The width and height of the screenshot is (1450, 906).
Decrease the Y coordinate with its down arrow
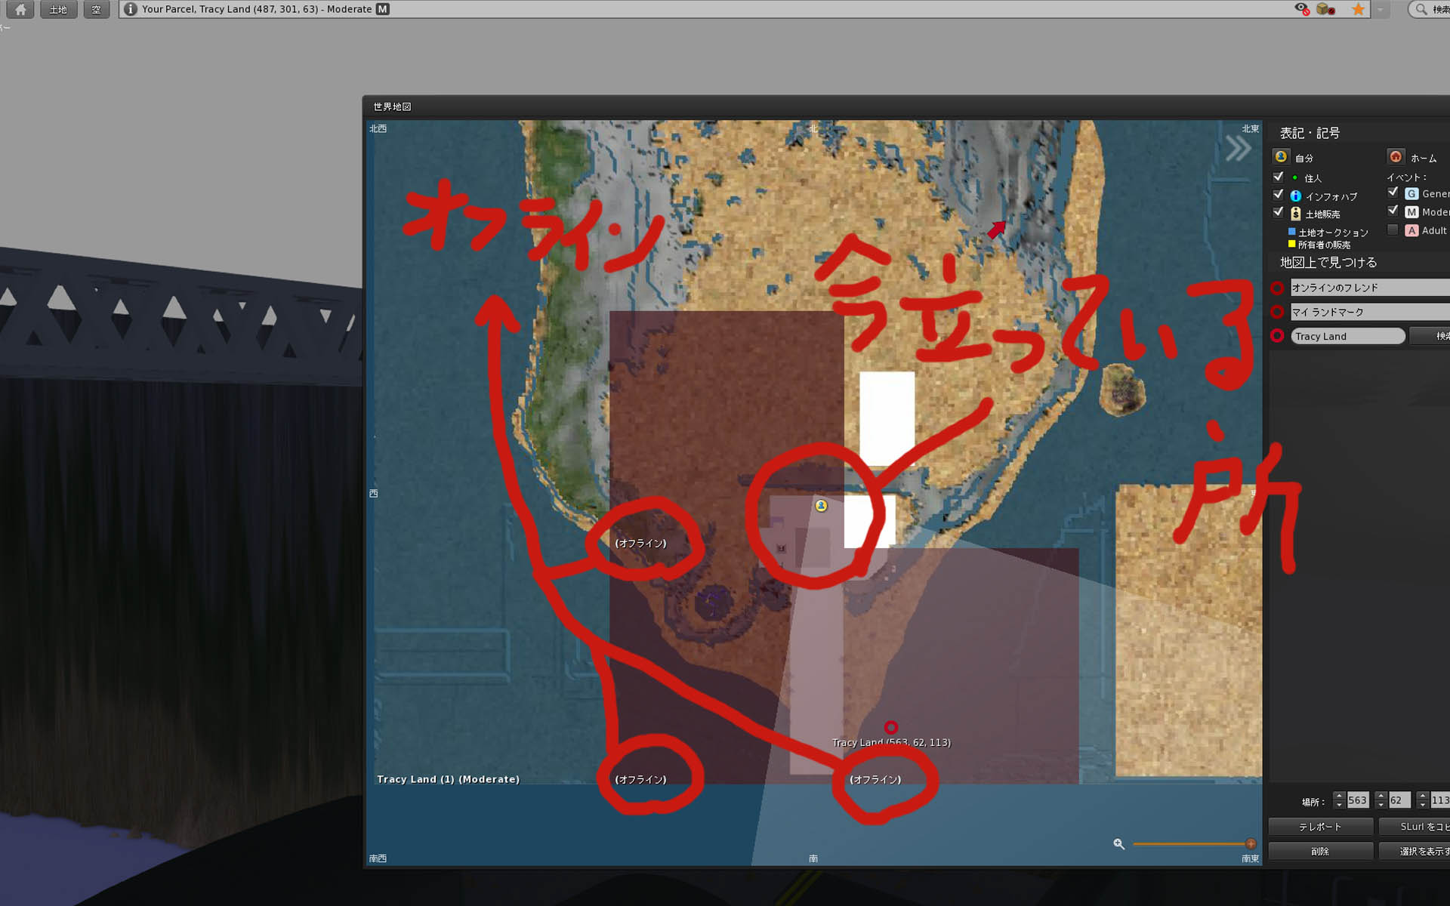(x=1381, y=805)
